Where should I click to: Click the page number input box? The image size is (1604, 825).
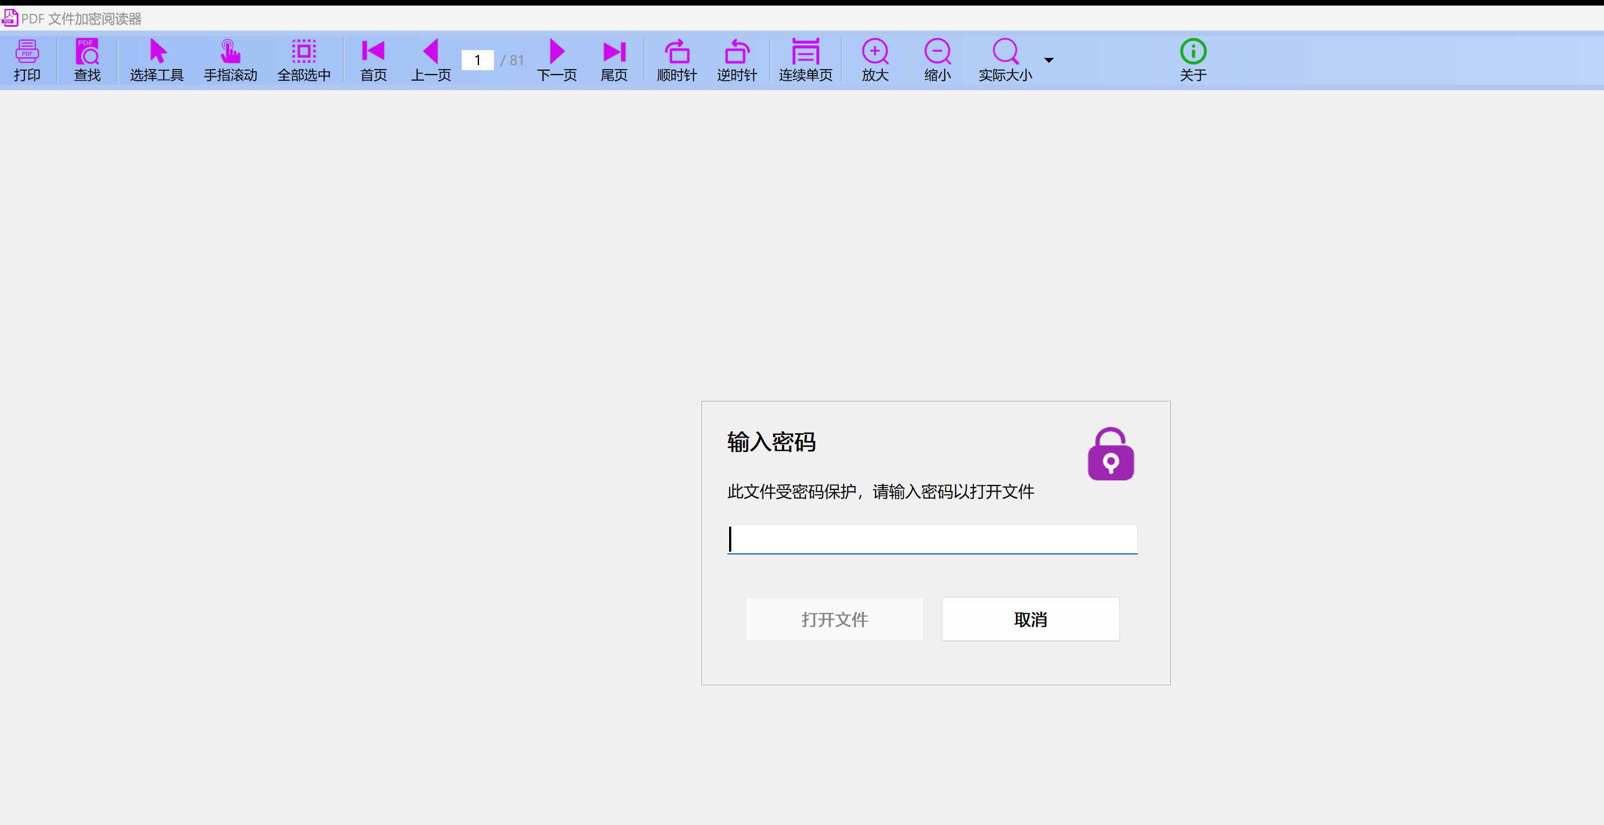[x=478, y=60]
